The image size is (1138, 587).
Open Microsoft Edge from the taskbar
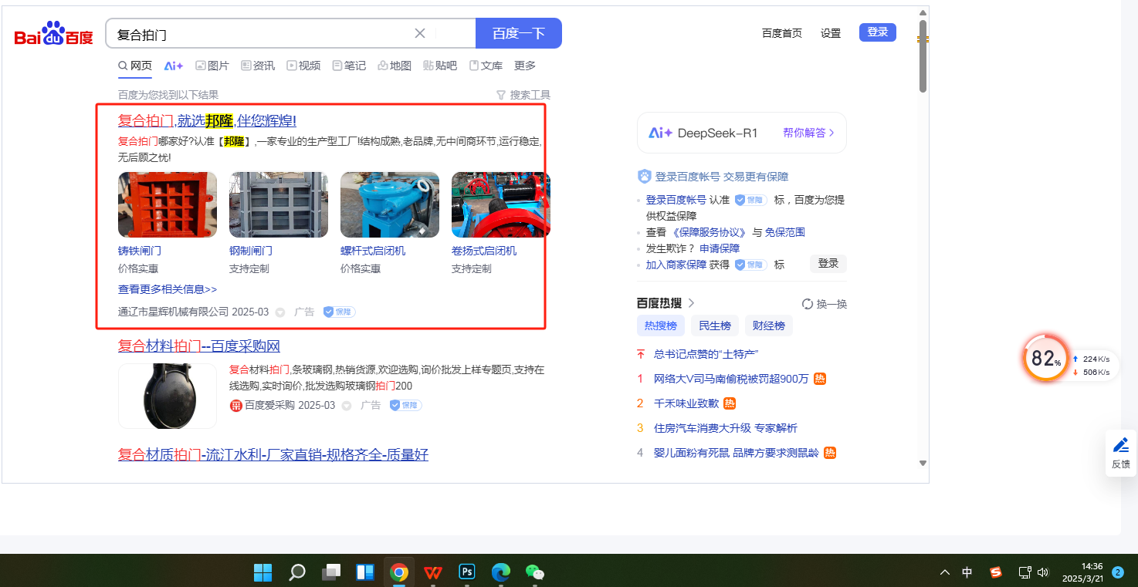tap(501, 572)
